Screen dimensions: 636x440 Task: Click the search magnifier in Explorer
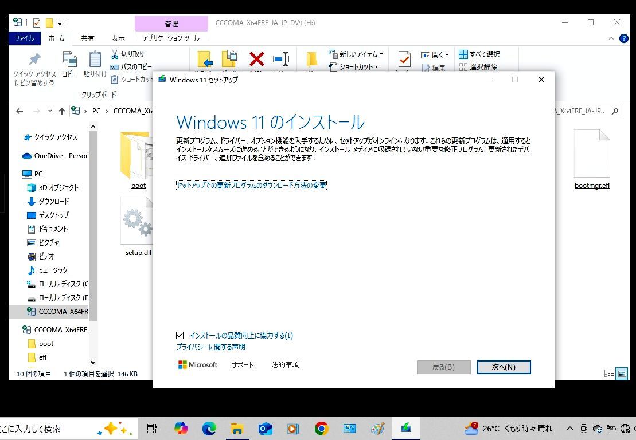615,111
